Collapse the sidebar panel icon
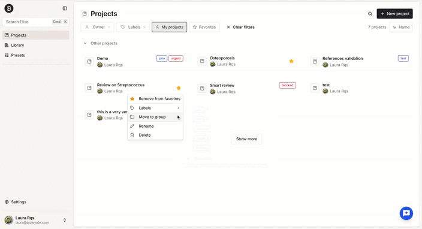This screenshot has width=422, height=229. tap(65, 8)
